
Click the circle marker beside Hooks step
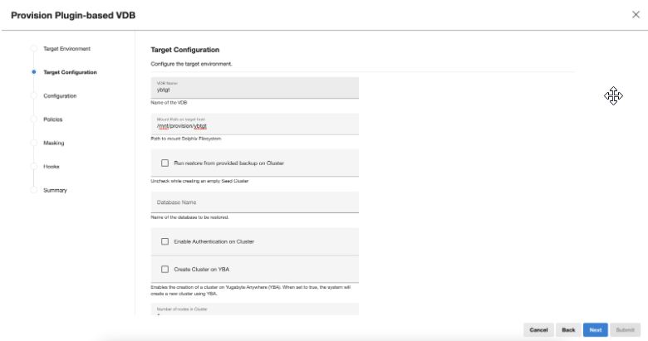(34, 166)
